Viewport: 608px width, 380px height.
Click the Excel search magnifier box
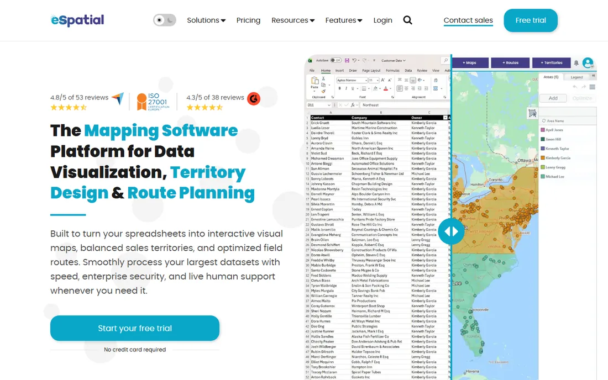(x=445, y=60)
